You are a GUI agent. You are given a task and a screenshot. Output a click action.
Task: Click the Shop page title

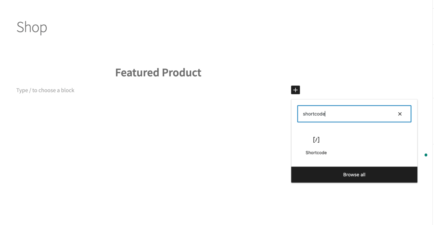[x=32, y=27]
